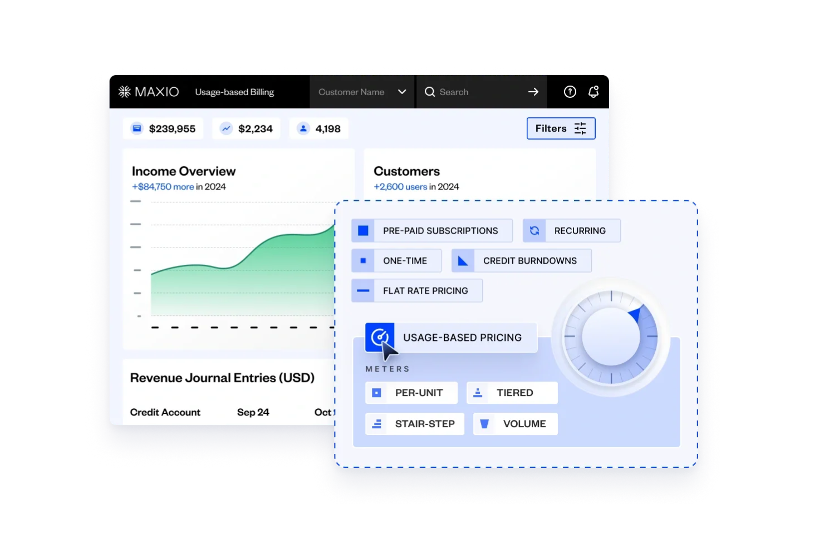Click the 4,198 users stat
The image size is (824, 549).
click(319, 128)
